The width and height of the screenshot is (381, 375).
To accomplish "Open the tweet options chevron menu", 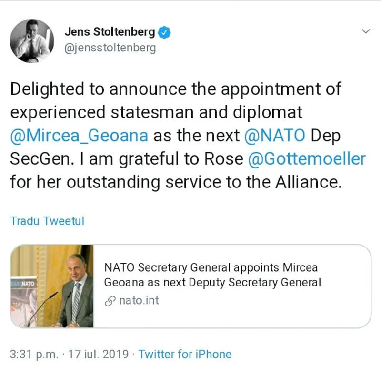I will tap(366, 31).
